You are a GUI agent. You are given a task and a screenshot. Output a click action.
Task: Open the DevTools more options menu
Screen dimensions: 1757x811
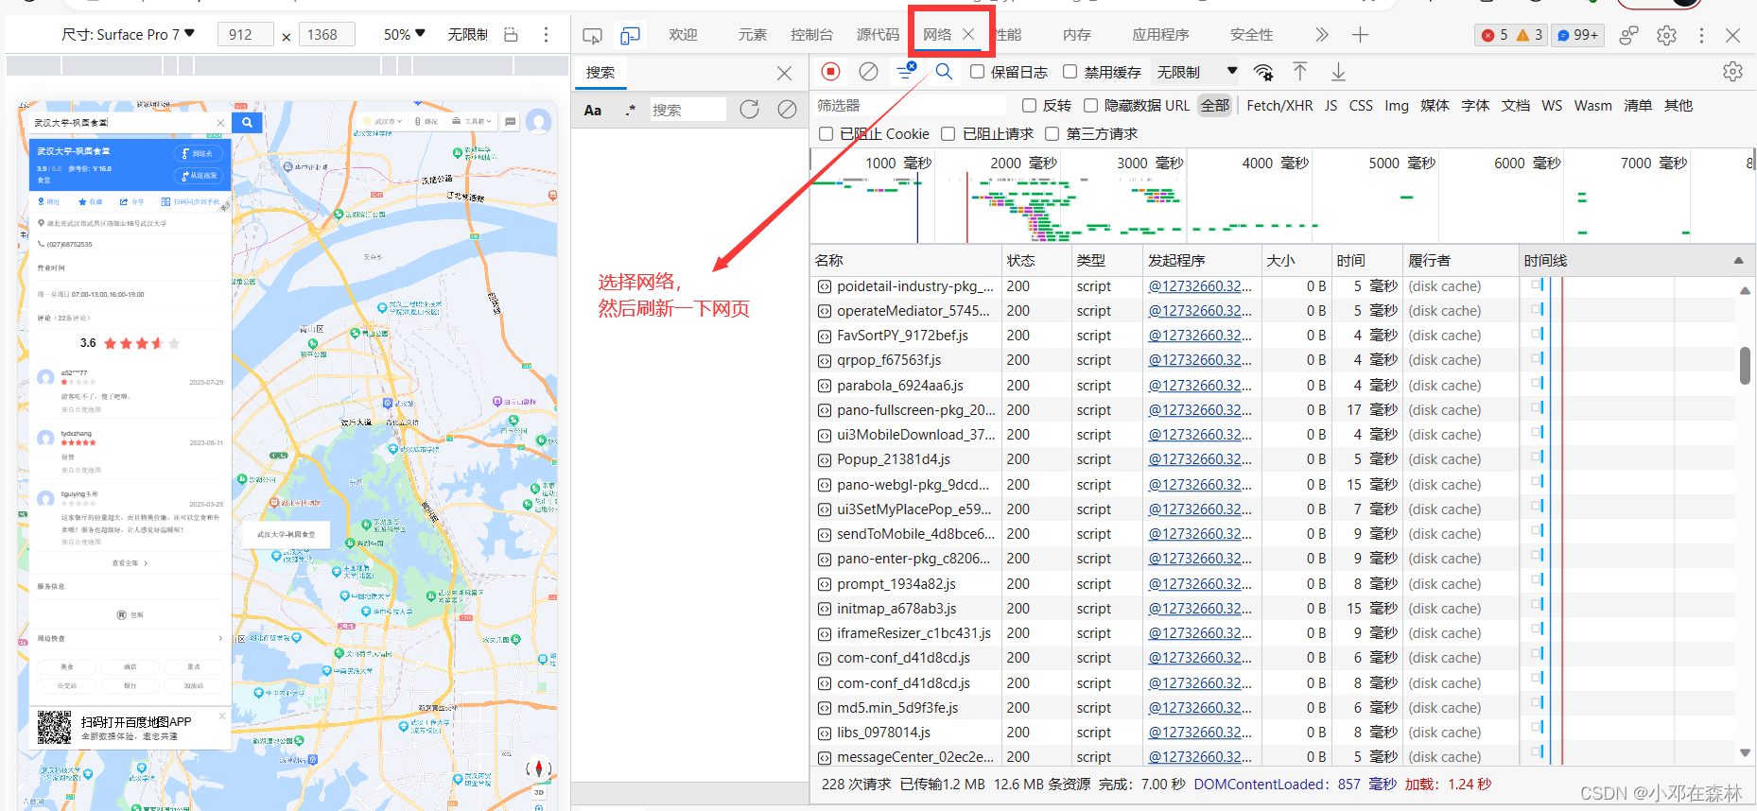[1701, 35]
